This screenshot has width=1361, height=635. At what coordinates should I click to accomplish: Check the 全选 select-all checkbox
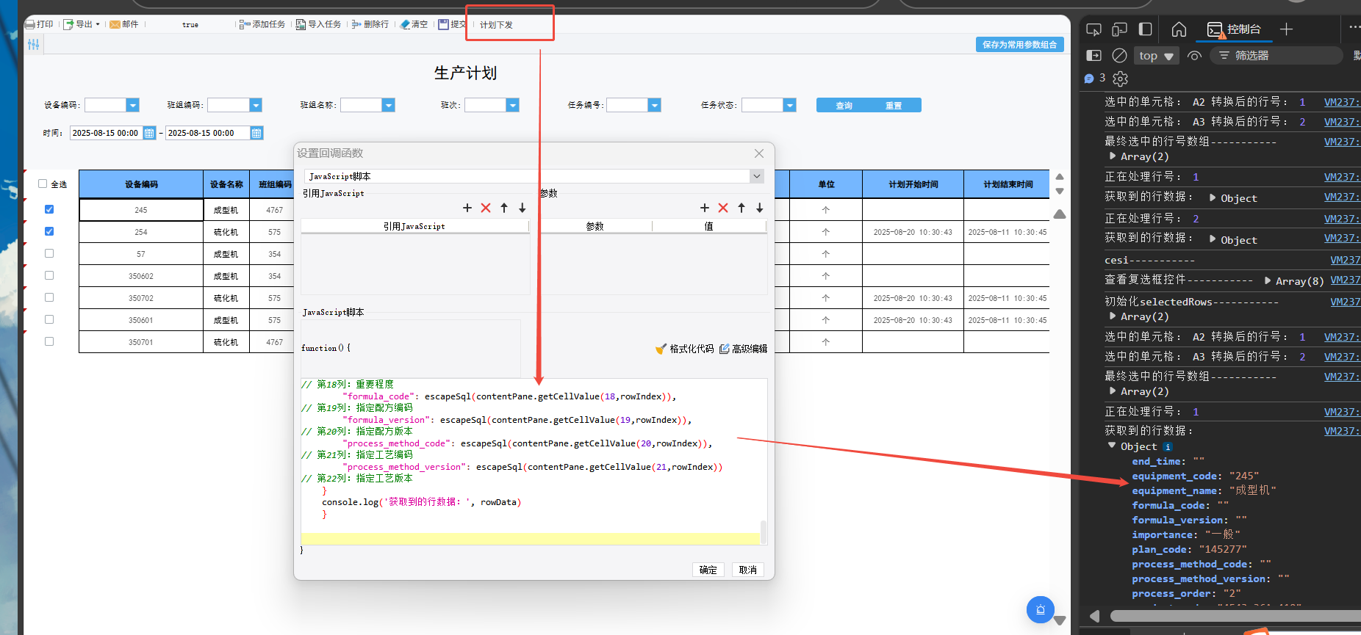(x=43, y=184)
